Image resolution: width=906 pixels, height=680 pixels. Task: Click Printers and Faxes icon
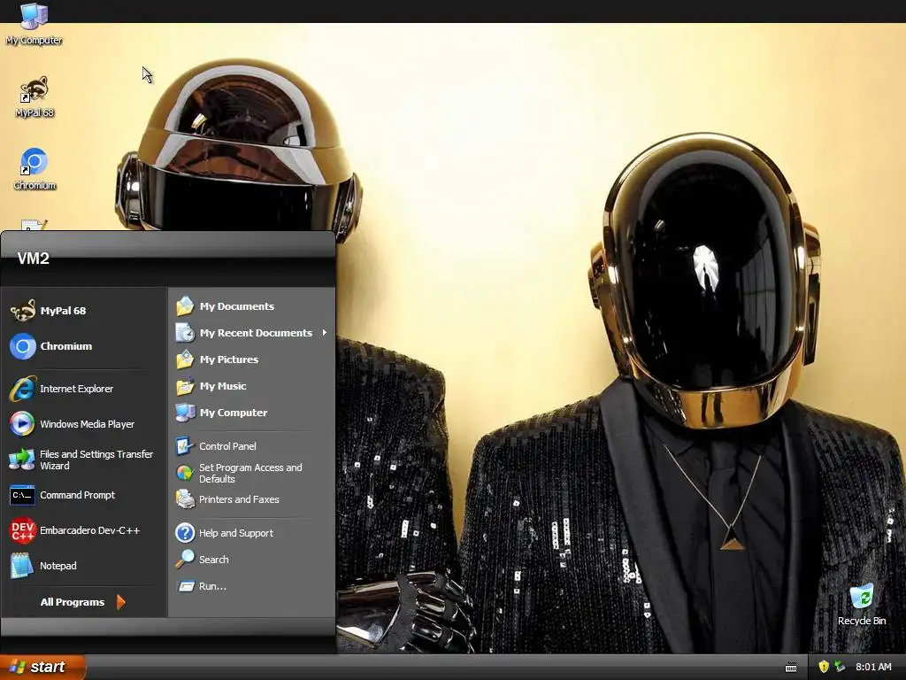click(x=185, y=499)
